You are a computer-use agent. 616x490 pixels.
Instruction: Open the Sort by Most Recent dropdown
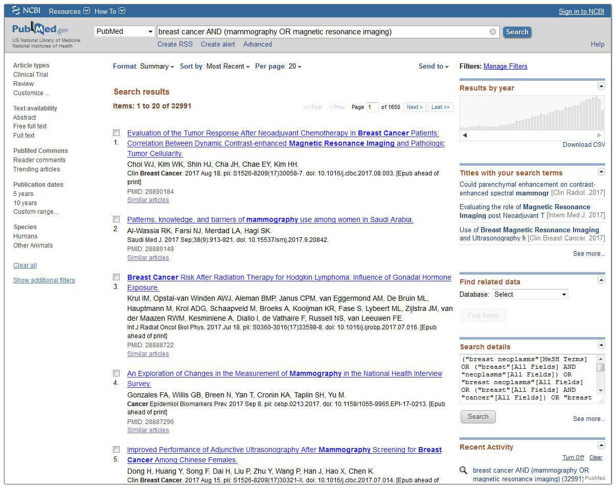point(215,66)
